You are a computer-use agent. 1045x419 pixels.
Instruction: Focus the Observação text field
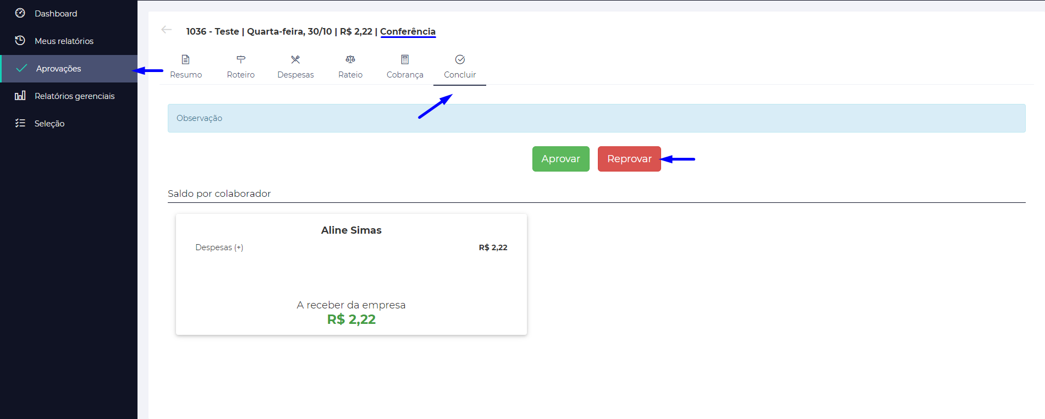pyautogui.click(x=596, y=118)
